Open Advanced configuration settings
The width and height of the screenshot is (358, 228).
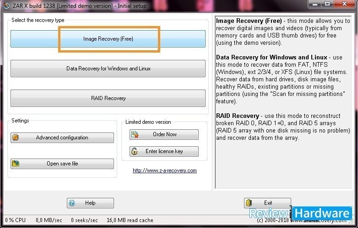[x=62, y=138]
